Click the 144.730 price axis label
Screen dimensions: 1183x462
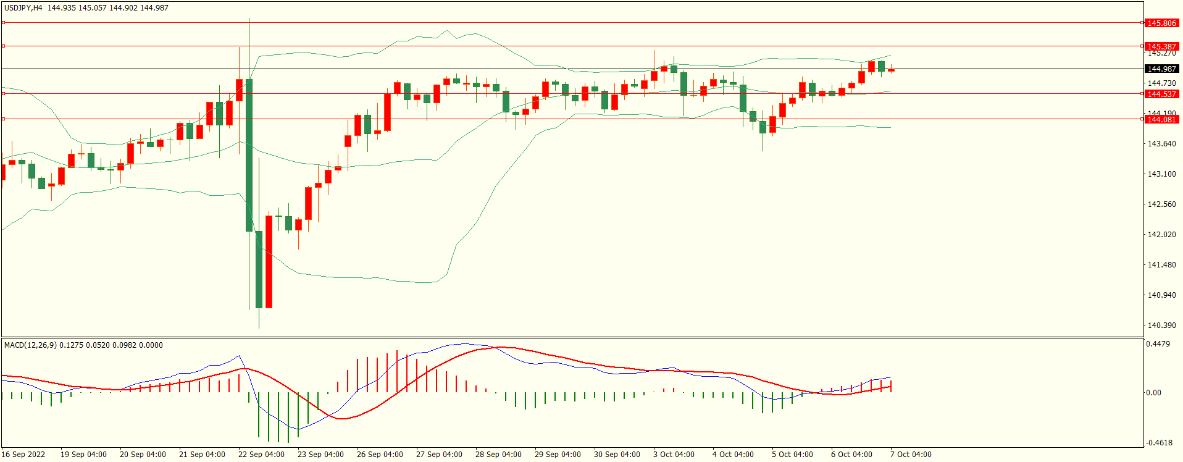1161,83
